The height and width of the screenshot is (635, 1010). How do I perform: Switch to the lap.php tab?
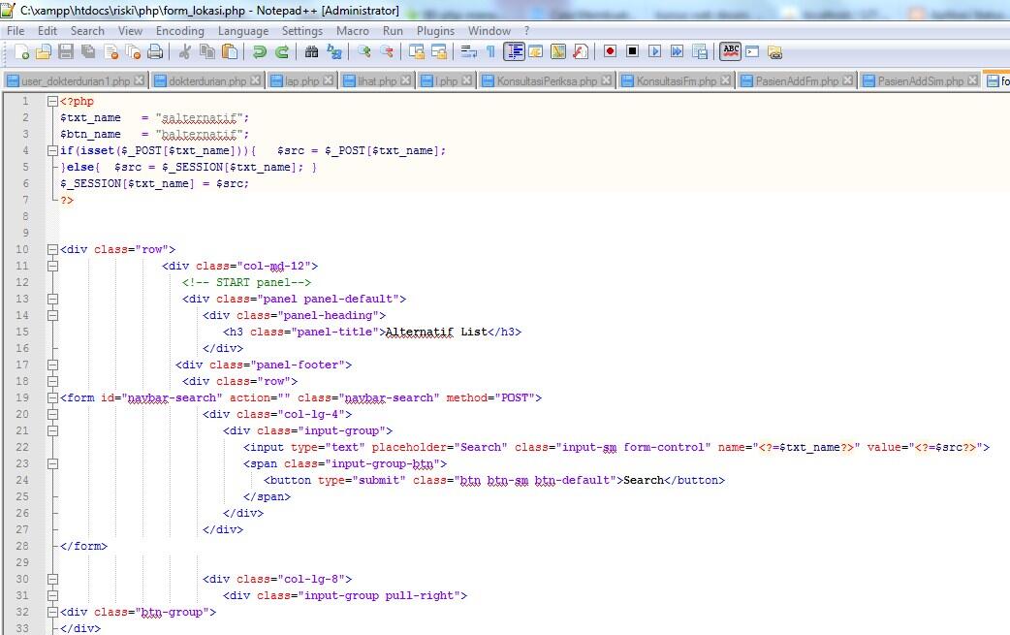click(x=301, y=80)
